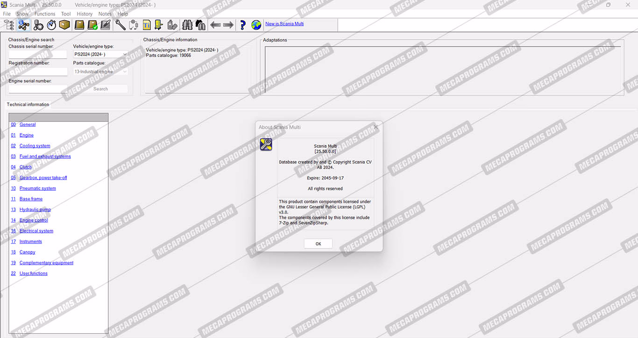Click group number 22 link
The image size is (638, 338).
click(14, 273)
